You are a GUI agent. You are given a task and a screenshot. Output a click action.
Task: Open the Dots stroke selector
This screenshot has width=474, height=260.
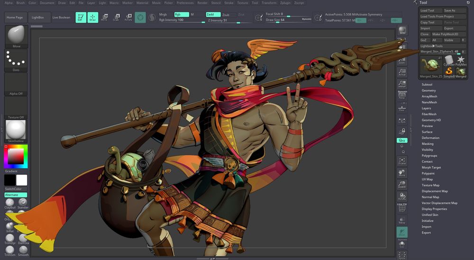click(16, 61)
